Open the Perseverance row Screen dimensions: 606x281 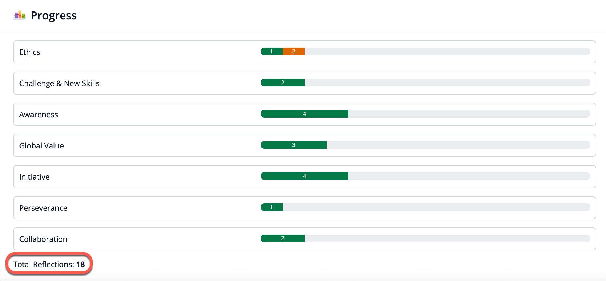tap(43, 208)
